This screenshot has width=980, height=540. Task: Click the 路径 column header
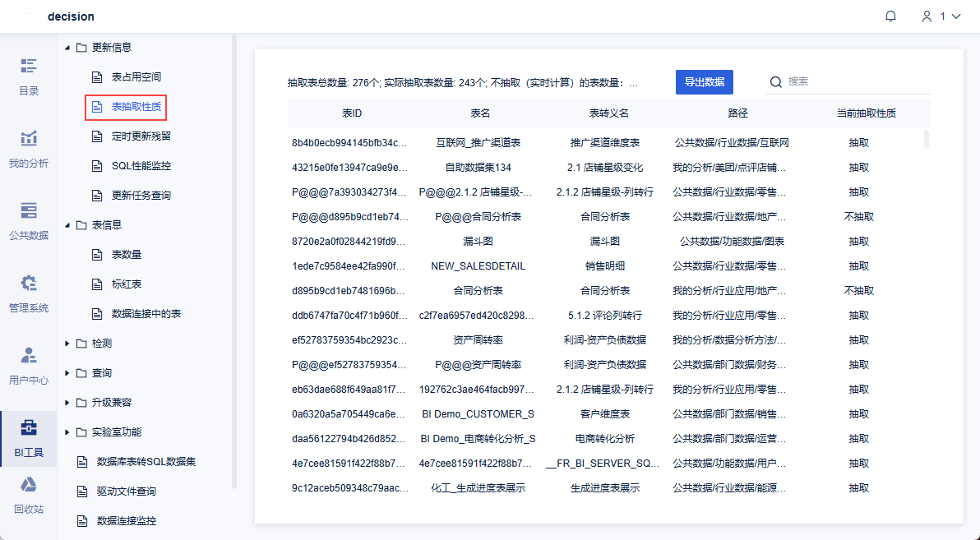[737, 113]
